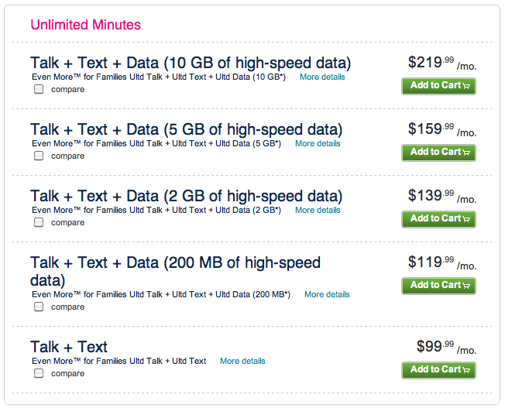Click the Unlimited Minutes heading
The image size is (505, 408).
point(86,25)
